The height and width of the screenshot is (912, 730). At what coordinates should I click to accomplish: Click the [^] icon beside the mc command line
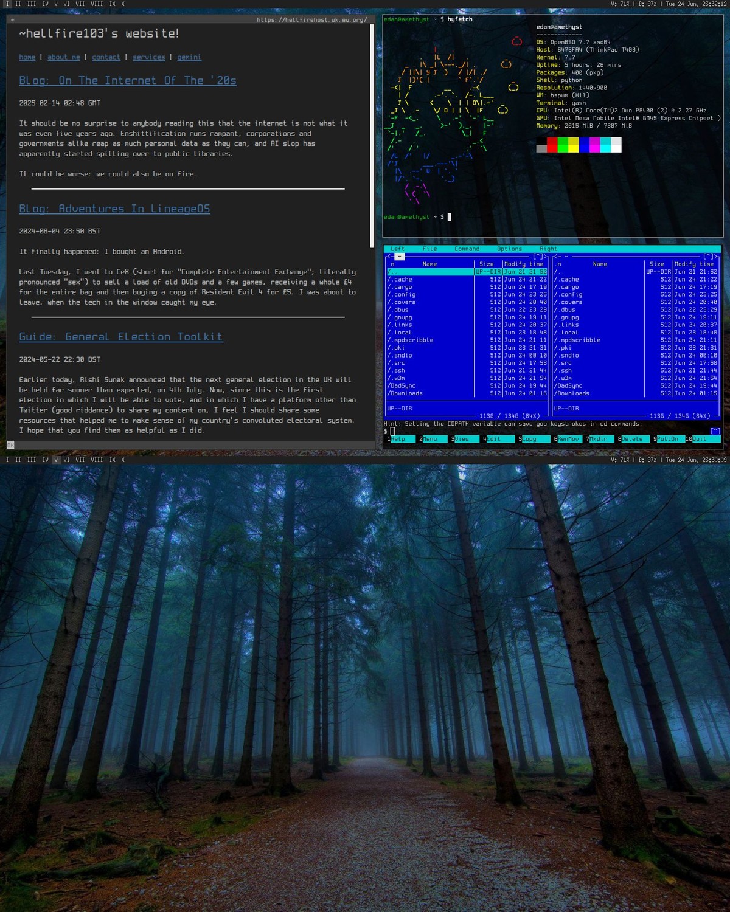tap(715, 431)
